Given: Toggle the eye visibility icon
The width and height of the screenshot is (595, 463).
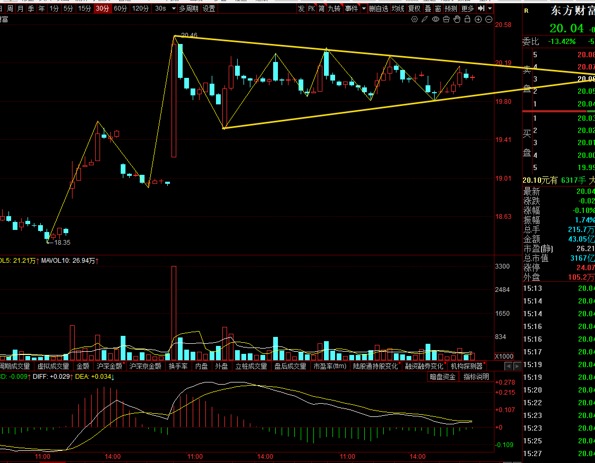Looking at the screenshot, I should point(436,19).
